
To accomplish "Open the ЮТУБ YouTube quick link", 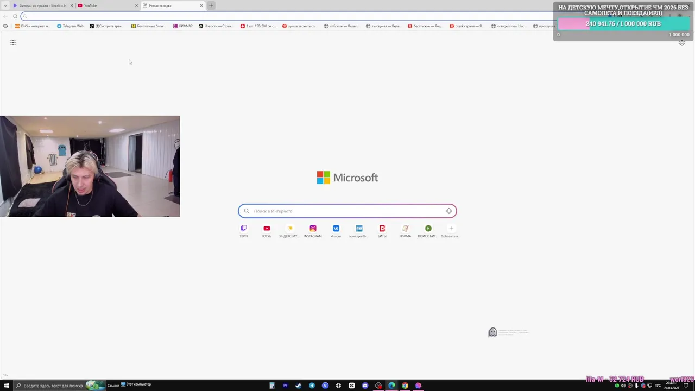I will (267, 231).
